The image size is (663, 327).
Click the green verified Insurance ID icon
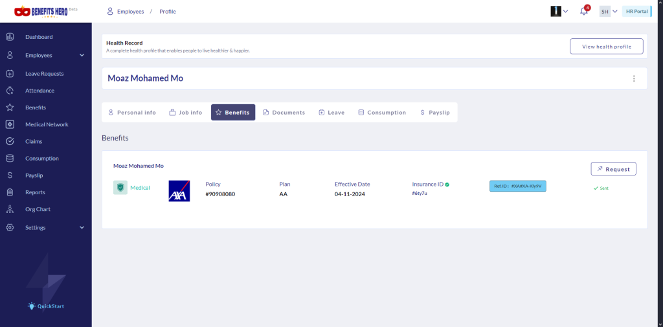coord(447,185)
